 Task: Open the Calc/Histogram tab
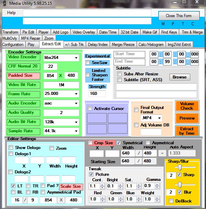point(151,45)
